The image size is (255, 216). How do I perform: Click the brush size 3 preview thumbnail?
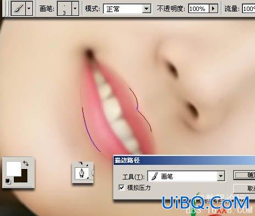click(x=64, y=8)
